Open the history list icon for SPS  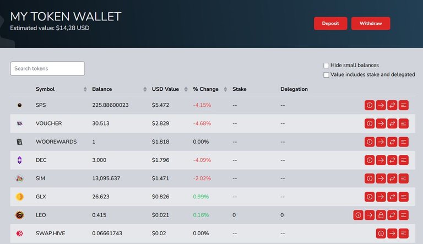(404, 105)
